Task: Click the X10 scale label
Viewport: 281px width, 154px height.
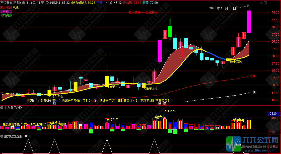Action: tap(271, 132)
